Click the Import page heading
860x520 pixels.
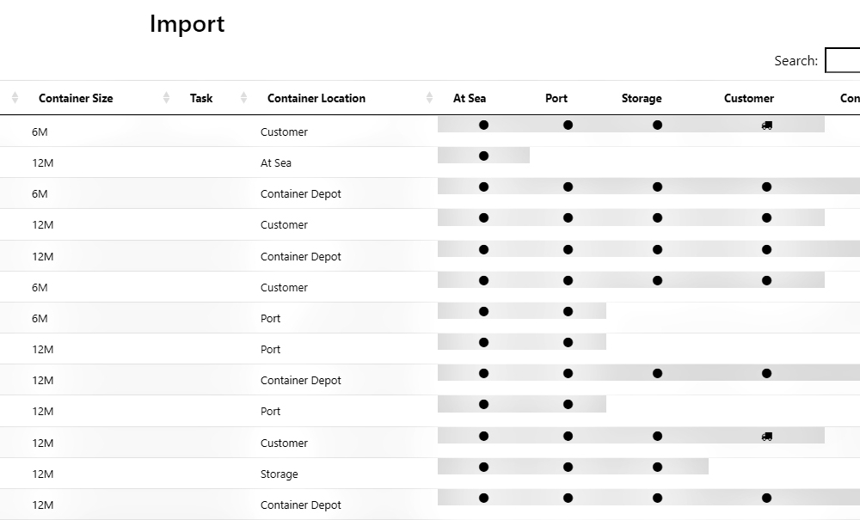[x=187, y=23]
